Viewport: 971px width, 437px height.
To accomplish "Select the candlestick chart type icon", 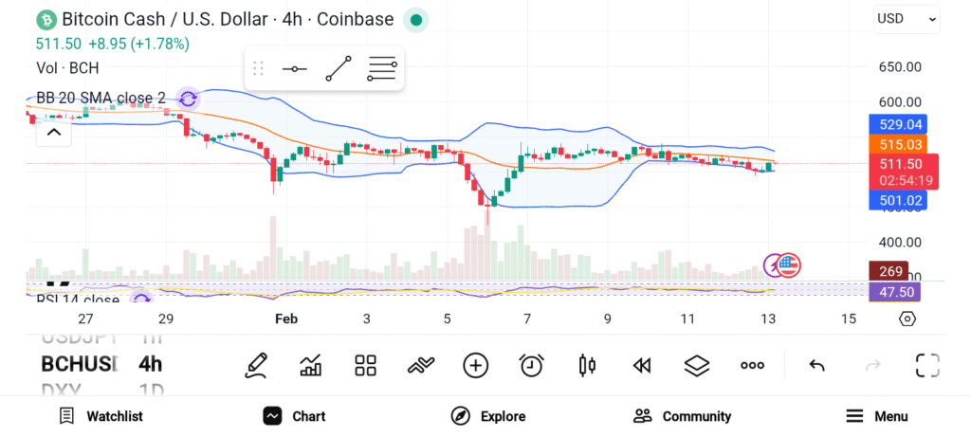I will coord(587,365).
